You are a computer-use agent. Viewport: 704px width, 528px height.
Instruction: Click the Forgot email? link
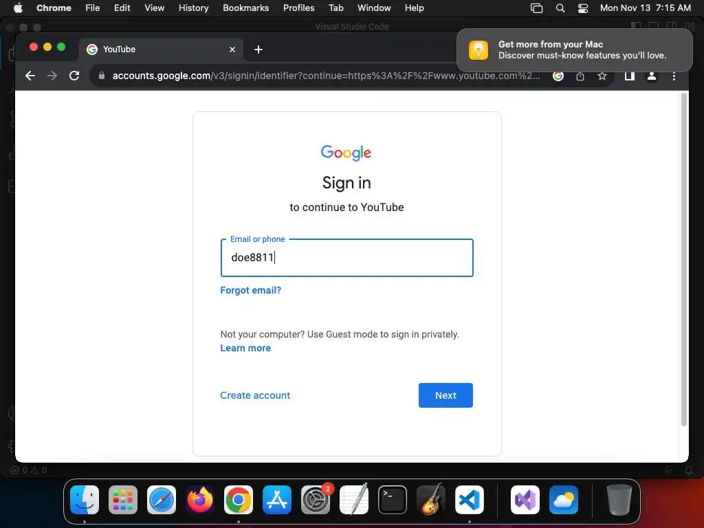(250, 290)
